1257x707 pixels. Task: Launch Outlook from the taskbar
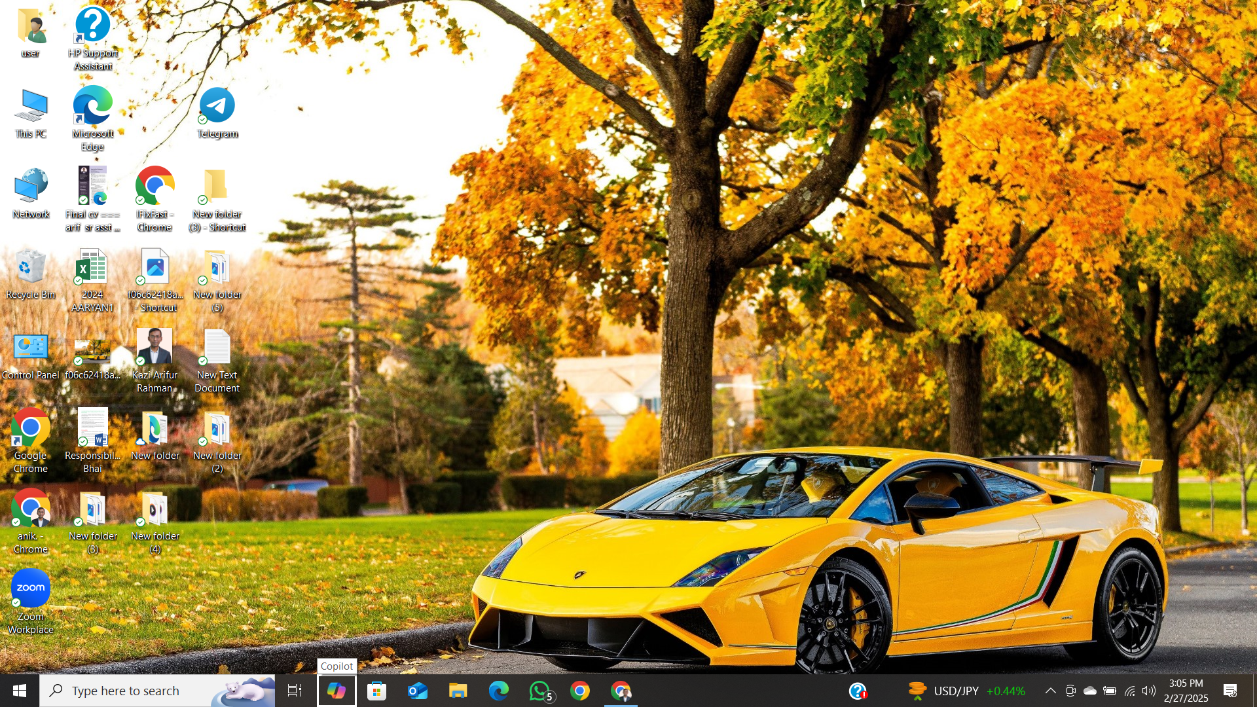point(418,691)
